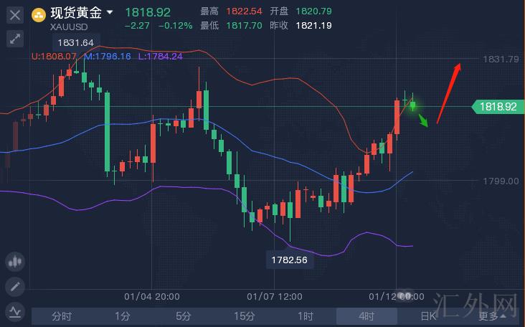Choose the 15分 timeframe tab
525x327 pixels.
point(245,316)
